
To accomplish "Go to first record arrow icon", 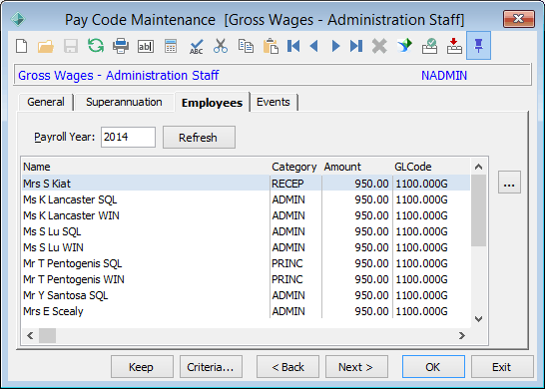I will (x=293, y=46).
